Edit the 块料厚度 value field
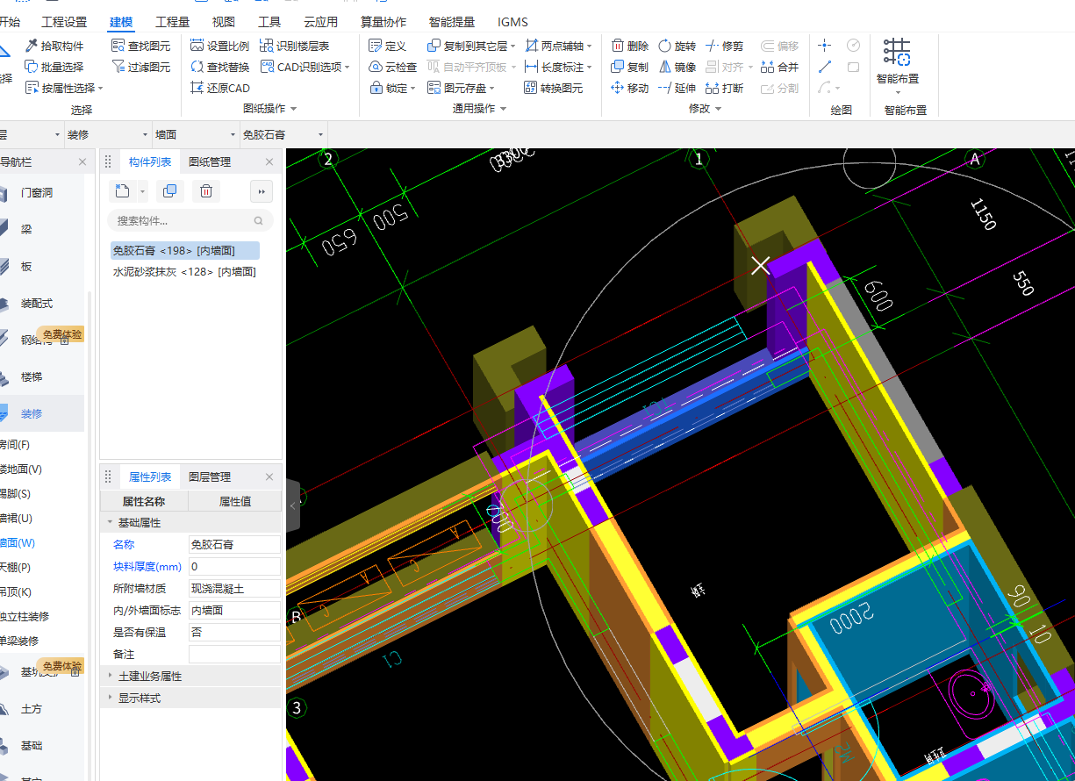 click(x=235, y=567)
